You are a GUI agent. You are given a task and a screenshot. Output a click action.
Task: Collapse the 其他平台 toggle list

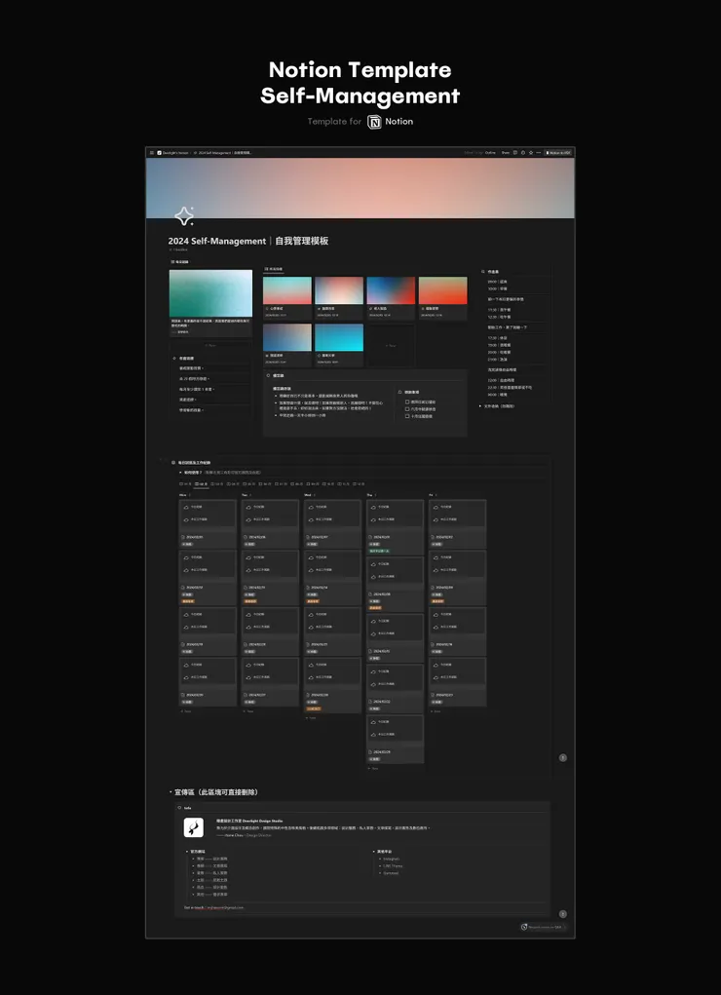(x=373, y=852)
